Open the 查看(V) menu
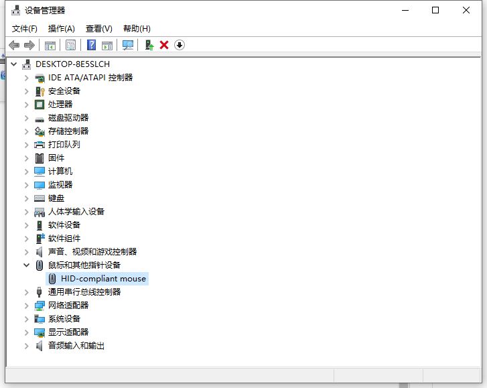The width and height of the screenshot is (487, 388). click(98, 28)
